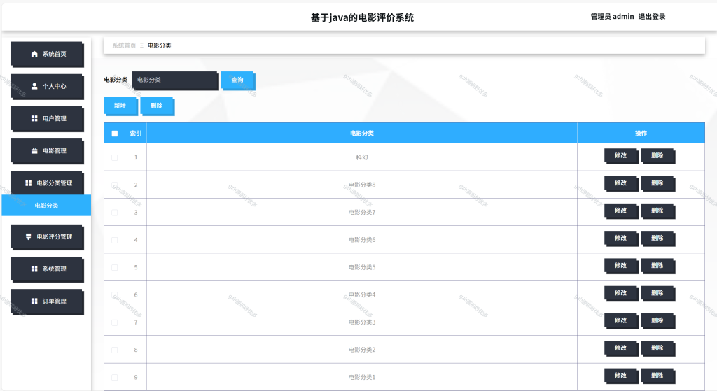Click the grid icon beside 用户管理
This screenshot has height=391, width=717.
34,118
